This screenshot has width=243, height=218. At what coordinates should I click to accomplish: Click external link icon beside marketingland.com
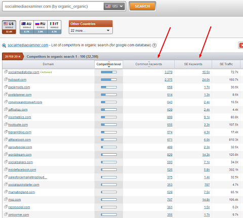click(x=6, y=192)
